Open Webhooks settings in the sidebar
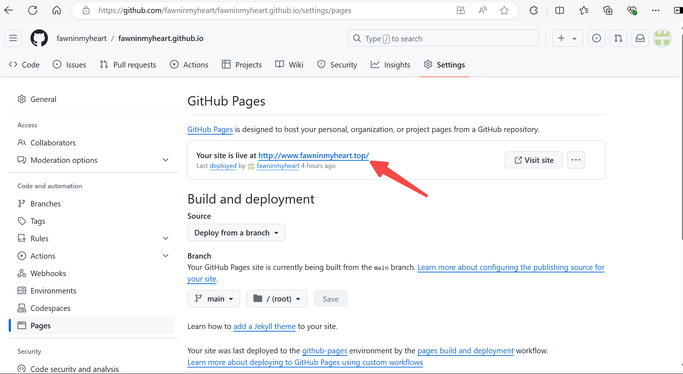 click(94, 273)
